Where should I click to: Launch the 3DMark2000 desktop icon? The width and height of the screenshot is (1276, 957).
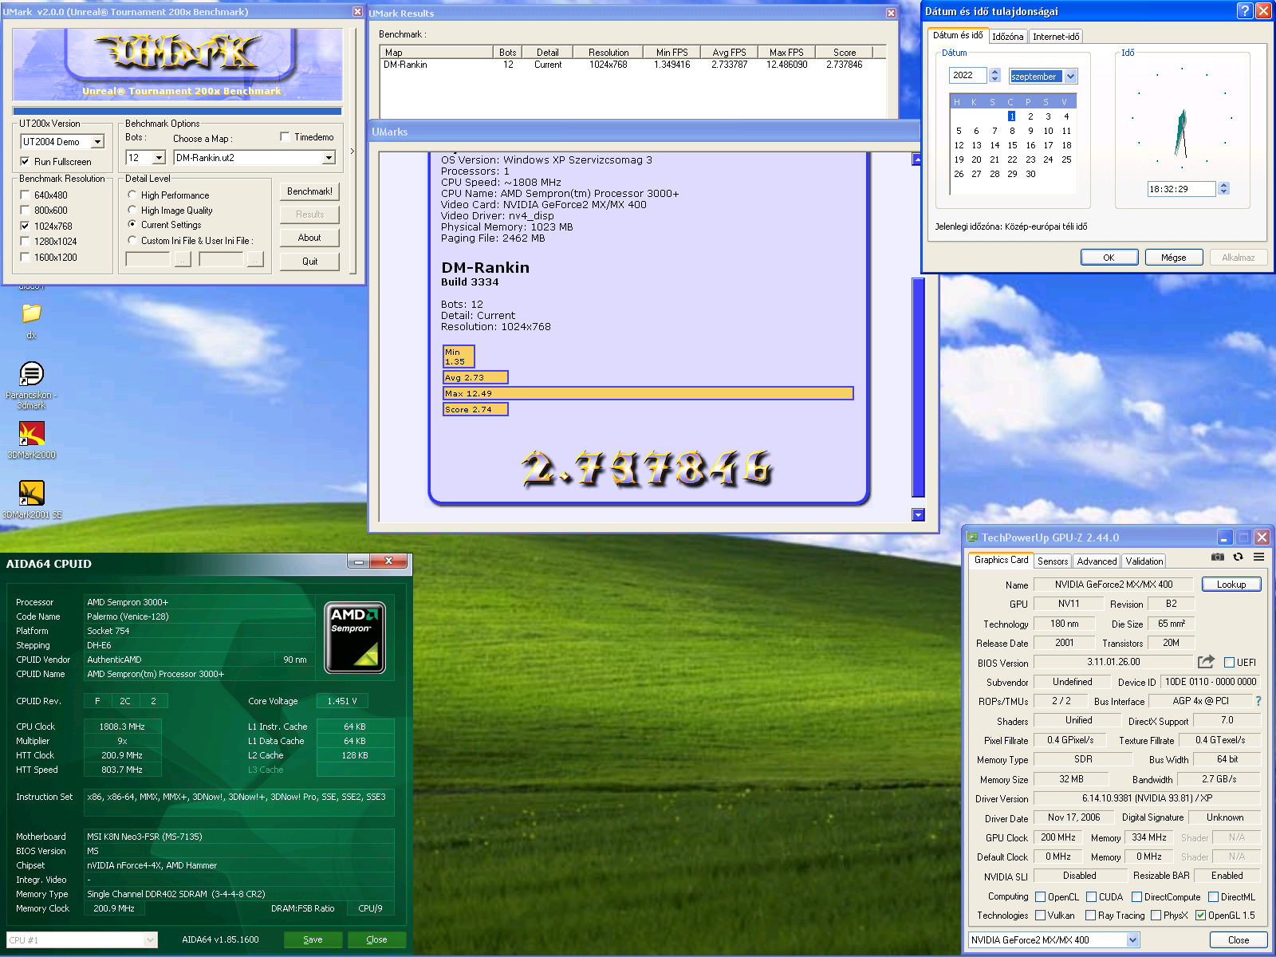coord(31,433)
